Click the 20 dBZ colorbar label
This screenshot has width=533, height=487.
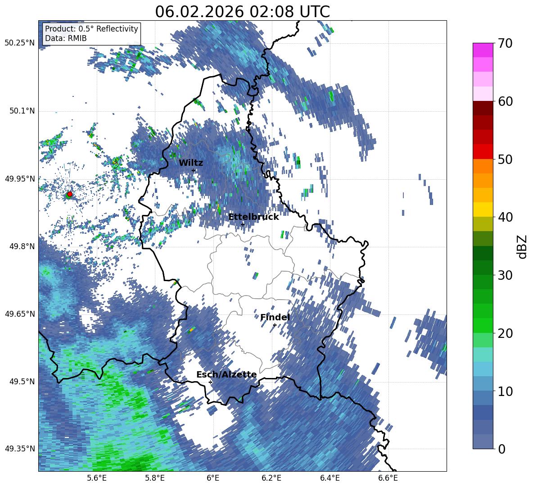[x=505, y=333]
